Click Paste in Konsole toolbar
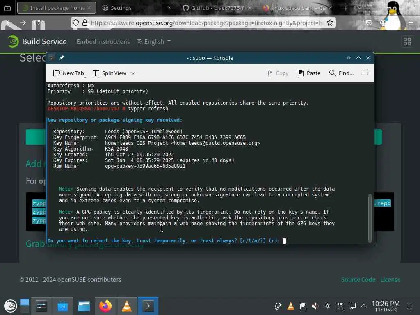This screenshot has width=420, height=315. click(309, 73)
